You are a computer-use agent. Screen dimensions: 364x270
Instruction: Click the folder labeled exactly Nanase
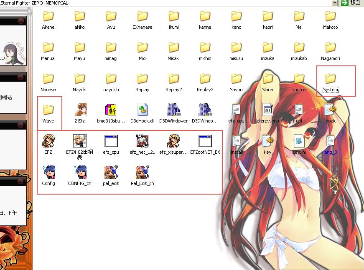pyautogui.click(x=48, y=79)
